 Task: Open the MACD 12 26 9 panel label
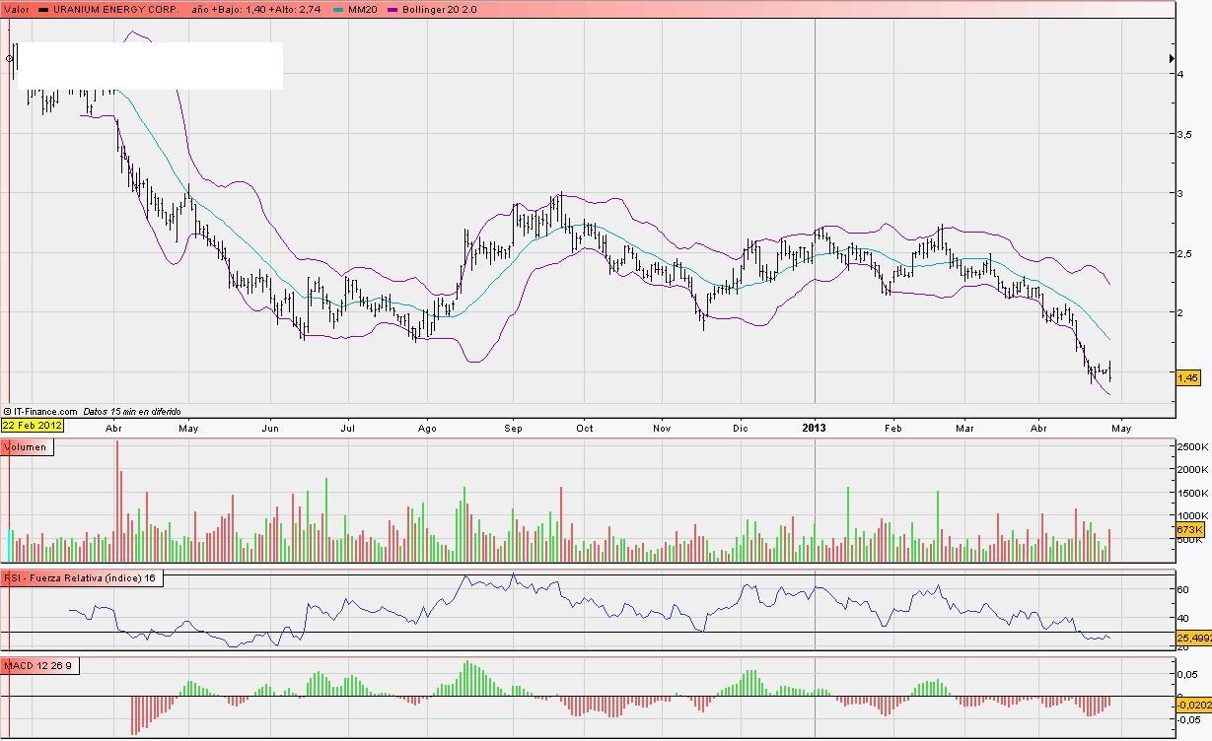[x=41, y=666]
